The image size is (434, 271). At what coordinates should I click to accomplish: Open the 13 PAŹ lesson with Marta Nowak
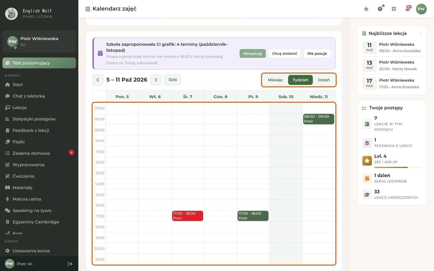392,65
